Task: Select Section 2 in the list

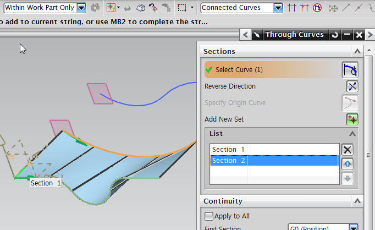Action: click(274, 160)
